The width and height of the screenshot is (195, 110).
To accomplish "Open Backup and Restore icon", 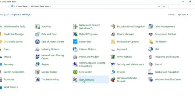I will click(75, 27).
